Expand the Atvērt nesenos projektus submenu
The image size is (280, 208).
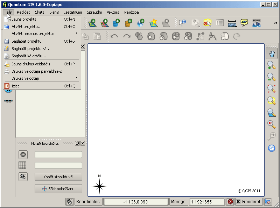(42, 34)
